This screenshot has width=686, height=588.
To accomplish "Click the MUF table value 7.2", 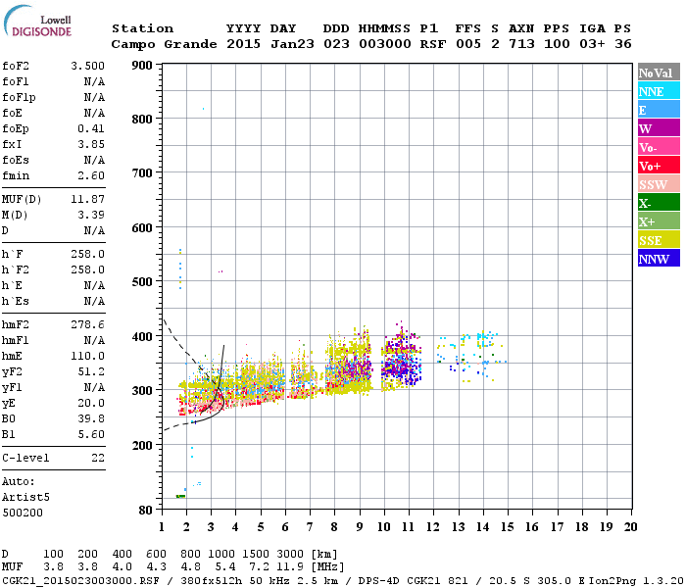I will [x=260, y=567].
